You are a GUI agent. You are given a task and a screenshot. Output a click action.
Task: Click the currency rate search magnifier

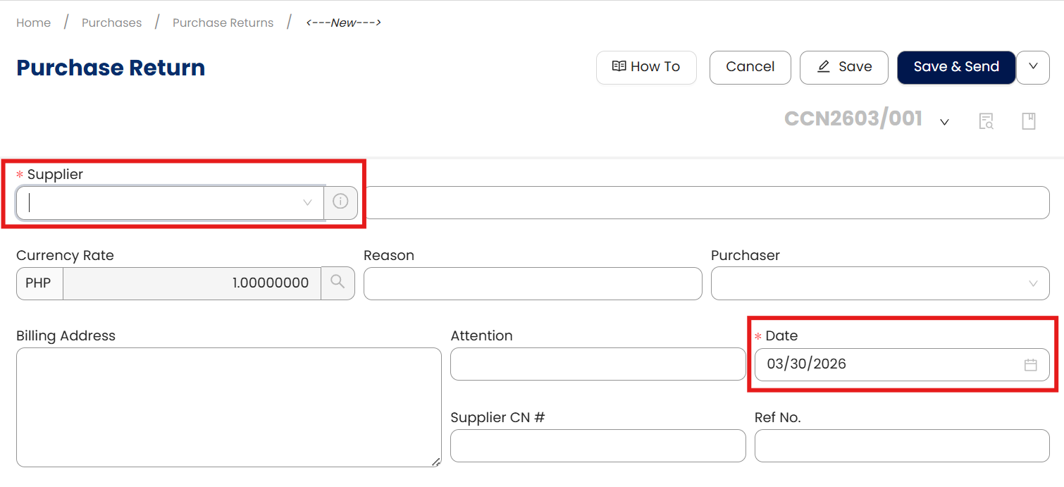tap(338, 283)
